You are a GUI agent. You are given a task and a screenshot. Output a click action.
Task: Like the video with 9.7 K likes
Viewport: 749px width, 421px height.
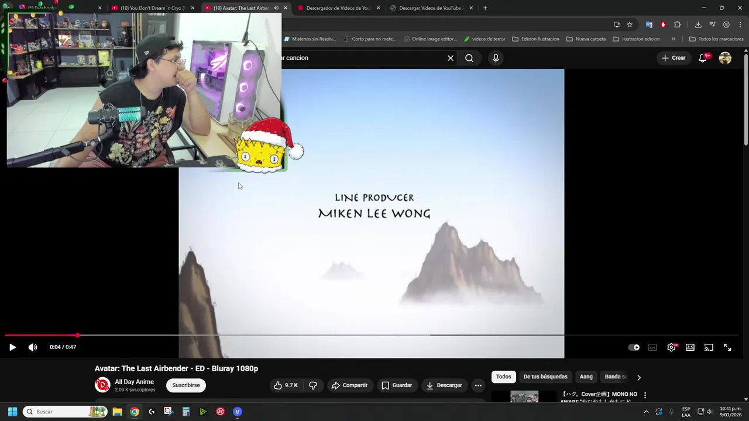click(286, 385)
